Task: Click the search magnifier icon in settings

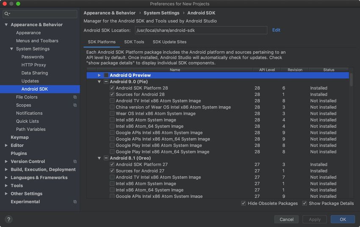Action: tap(7, 14)
